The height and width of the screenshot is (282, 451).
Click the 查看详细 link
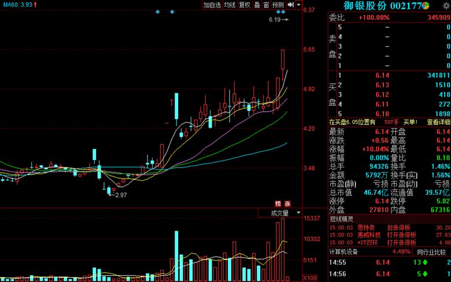click(439, 123)
